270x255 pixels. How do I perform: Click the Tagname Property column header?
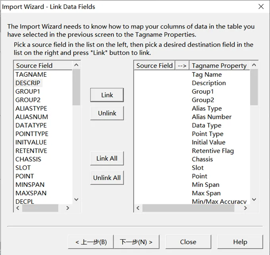[x=219, y=65]
